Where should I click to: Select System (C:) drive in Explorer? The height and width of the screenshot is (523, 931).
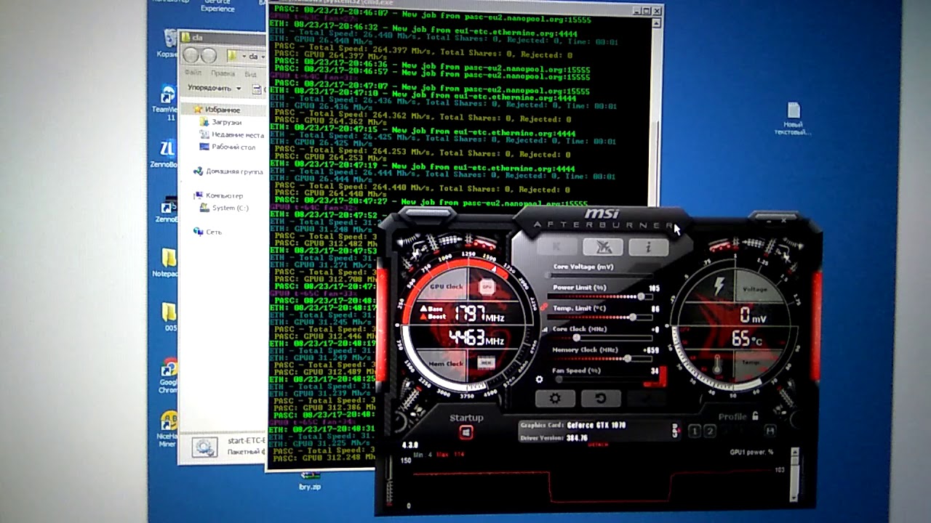point(225,208)
